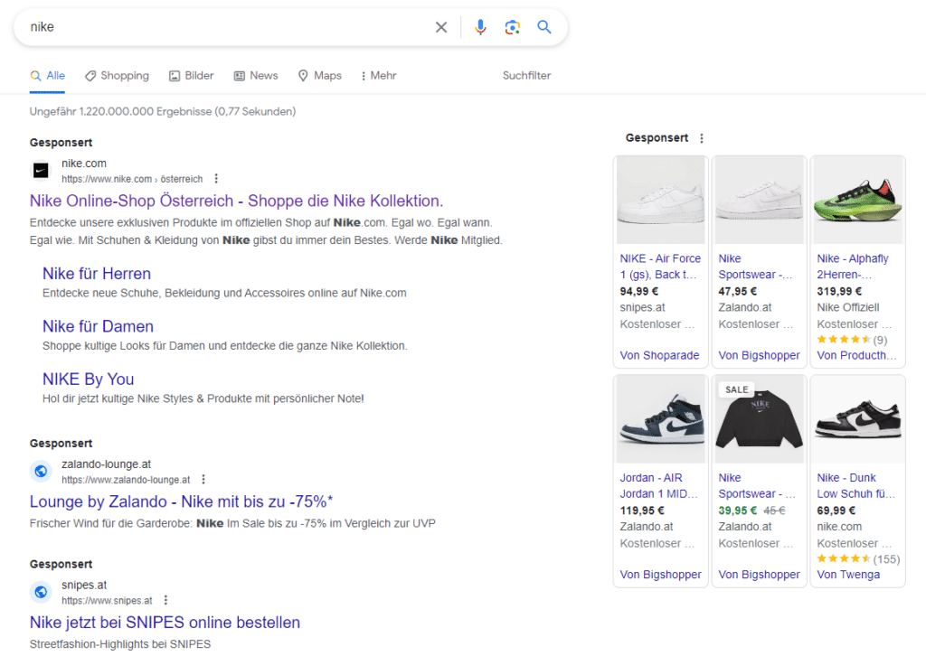Click Von Bigshopper under the Jordan card
The width and height of the screenshot is (926, 656).
660,576
